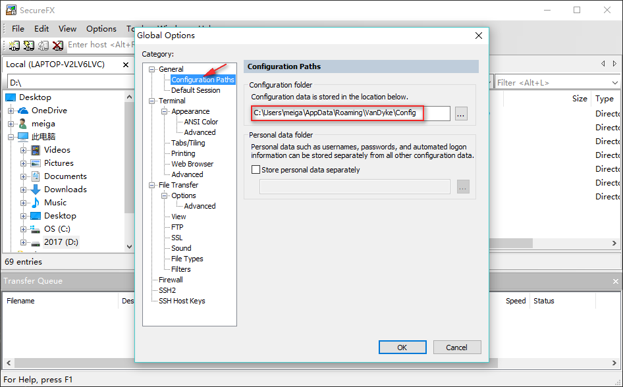Click the Quick Connect toolbar icon

point(28,45)
